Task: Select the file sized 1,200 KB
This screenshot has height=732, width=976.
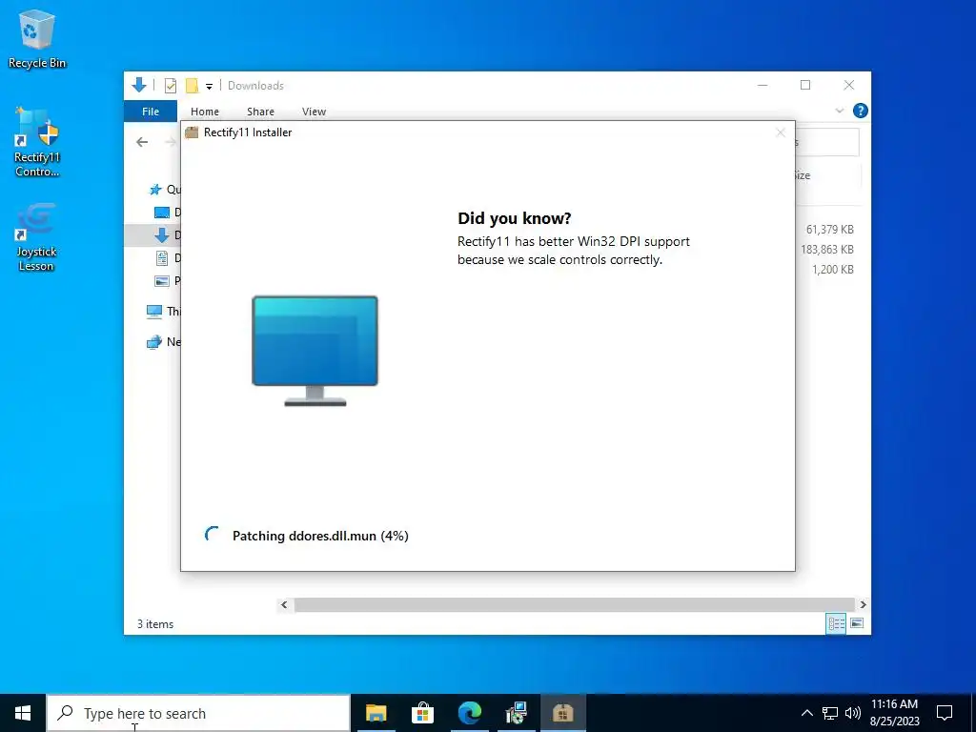Action: (833, 270)
